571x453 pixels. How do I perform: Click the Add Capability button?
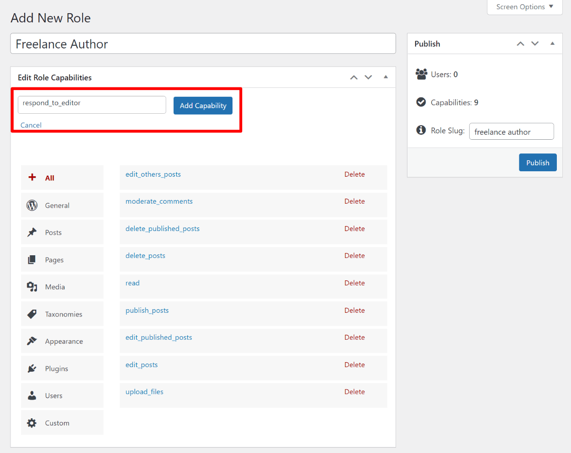click(x=203, y=105)
